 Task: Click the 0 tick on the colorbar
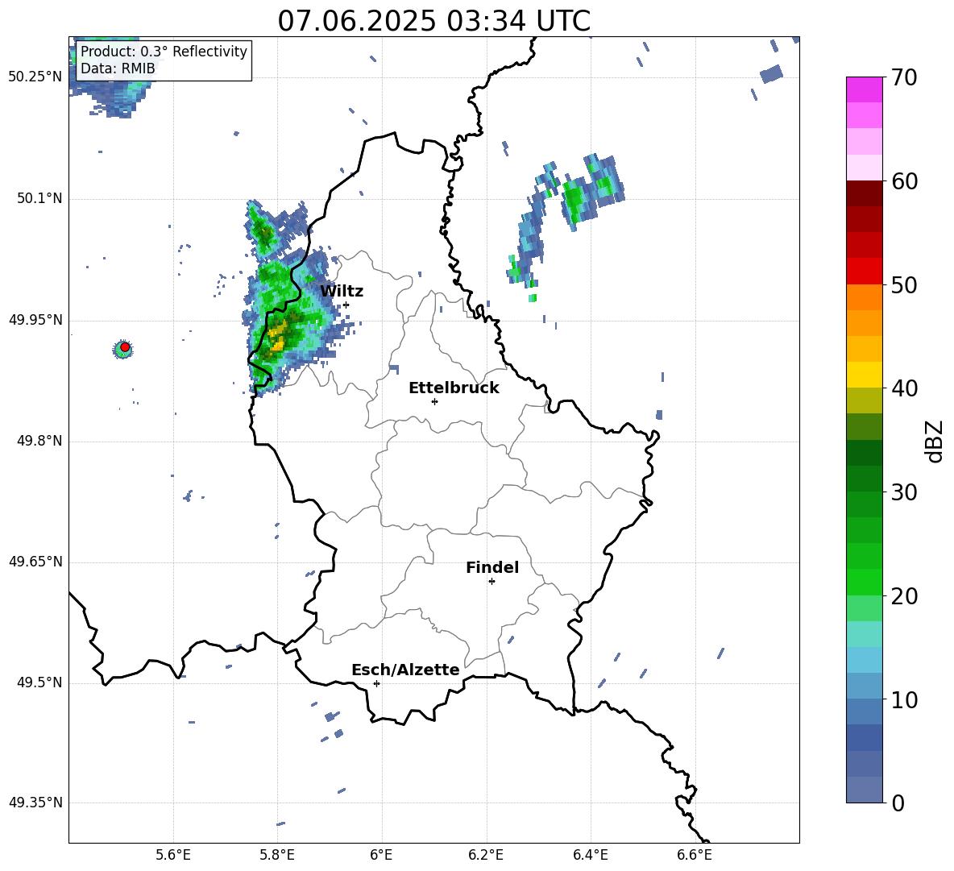[x=898, y=803]
